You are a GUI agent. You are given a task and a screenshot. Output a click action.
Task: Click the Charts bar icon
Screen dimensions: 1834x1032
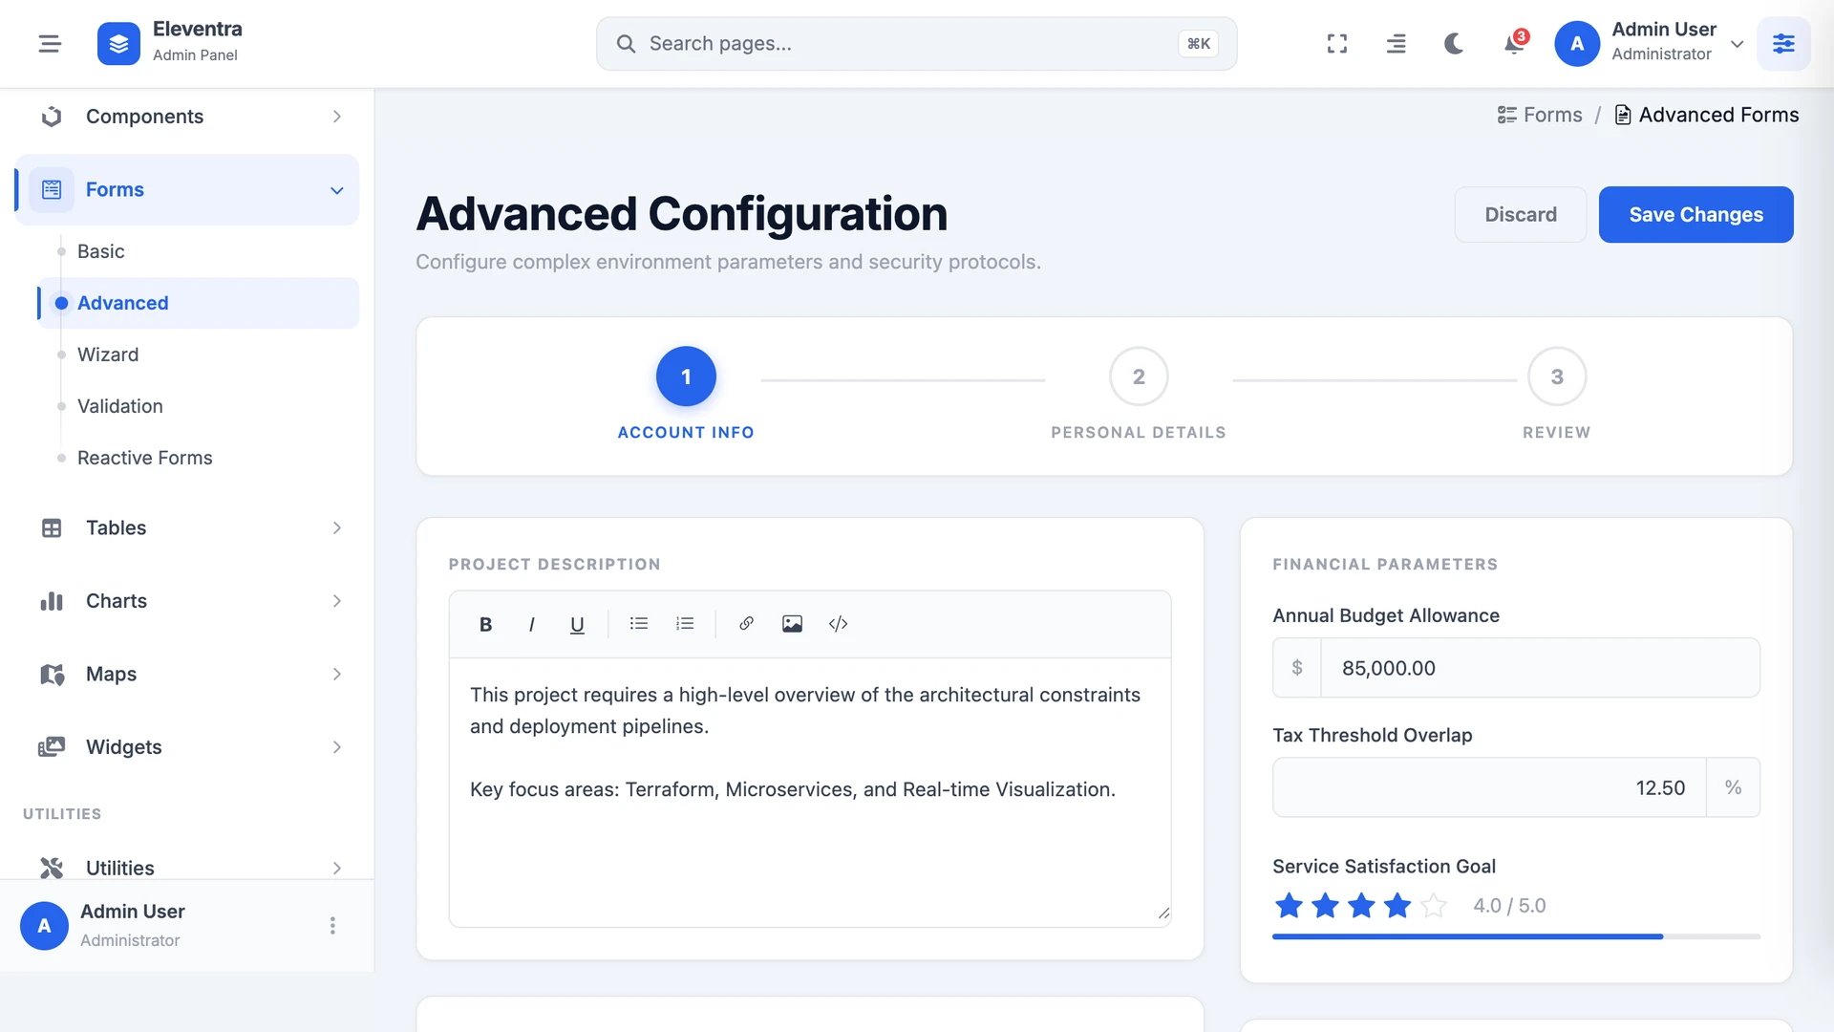pos(52,601)
